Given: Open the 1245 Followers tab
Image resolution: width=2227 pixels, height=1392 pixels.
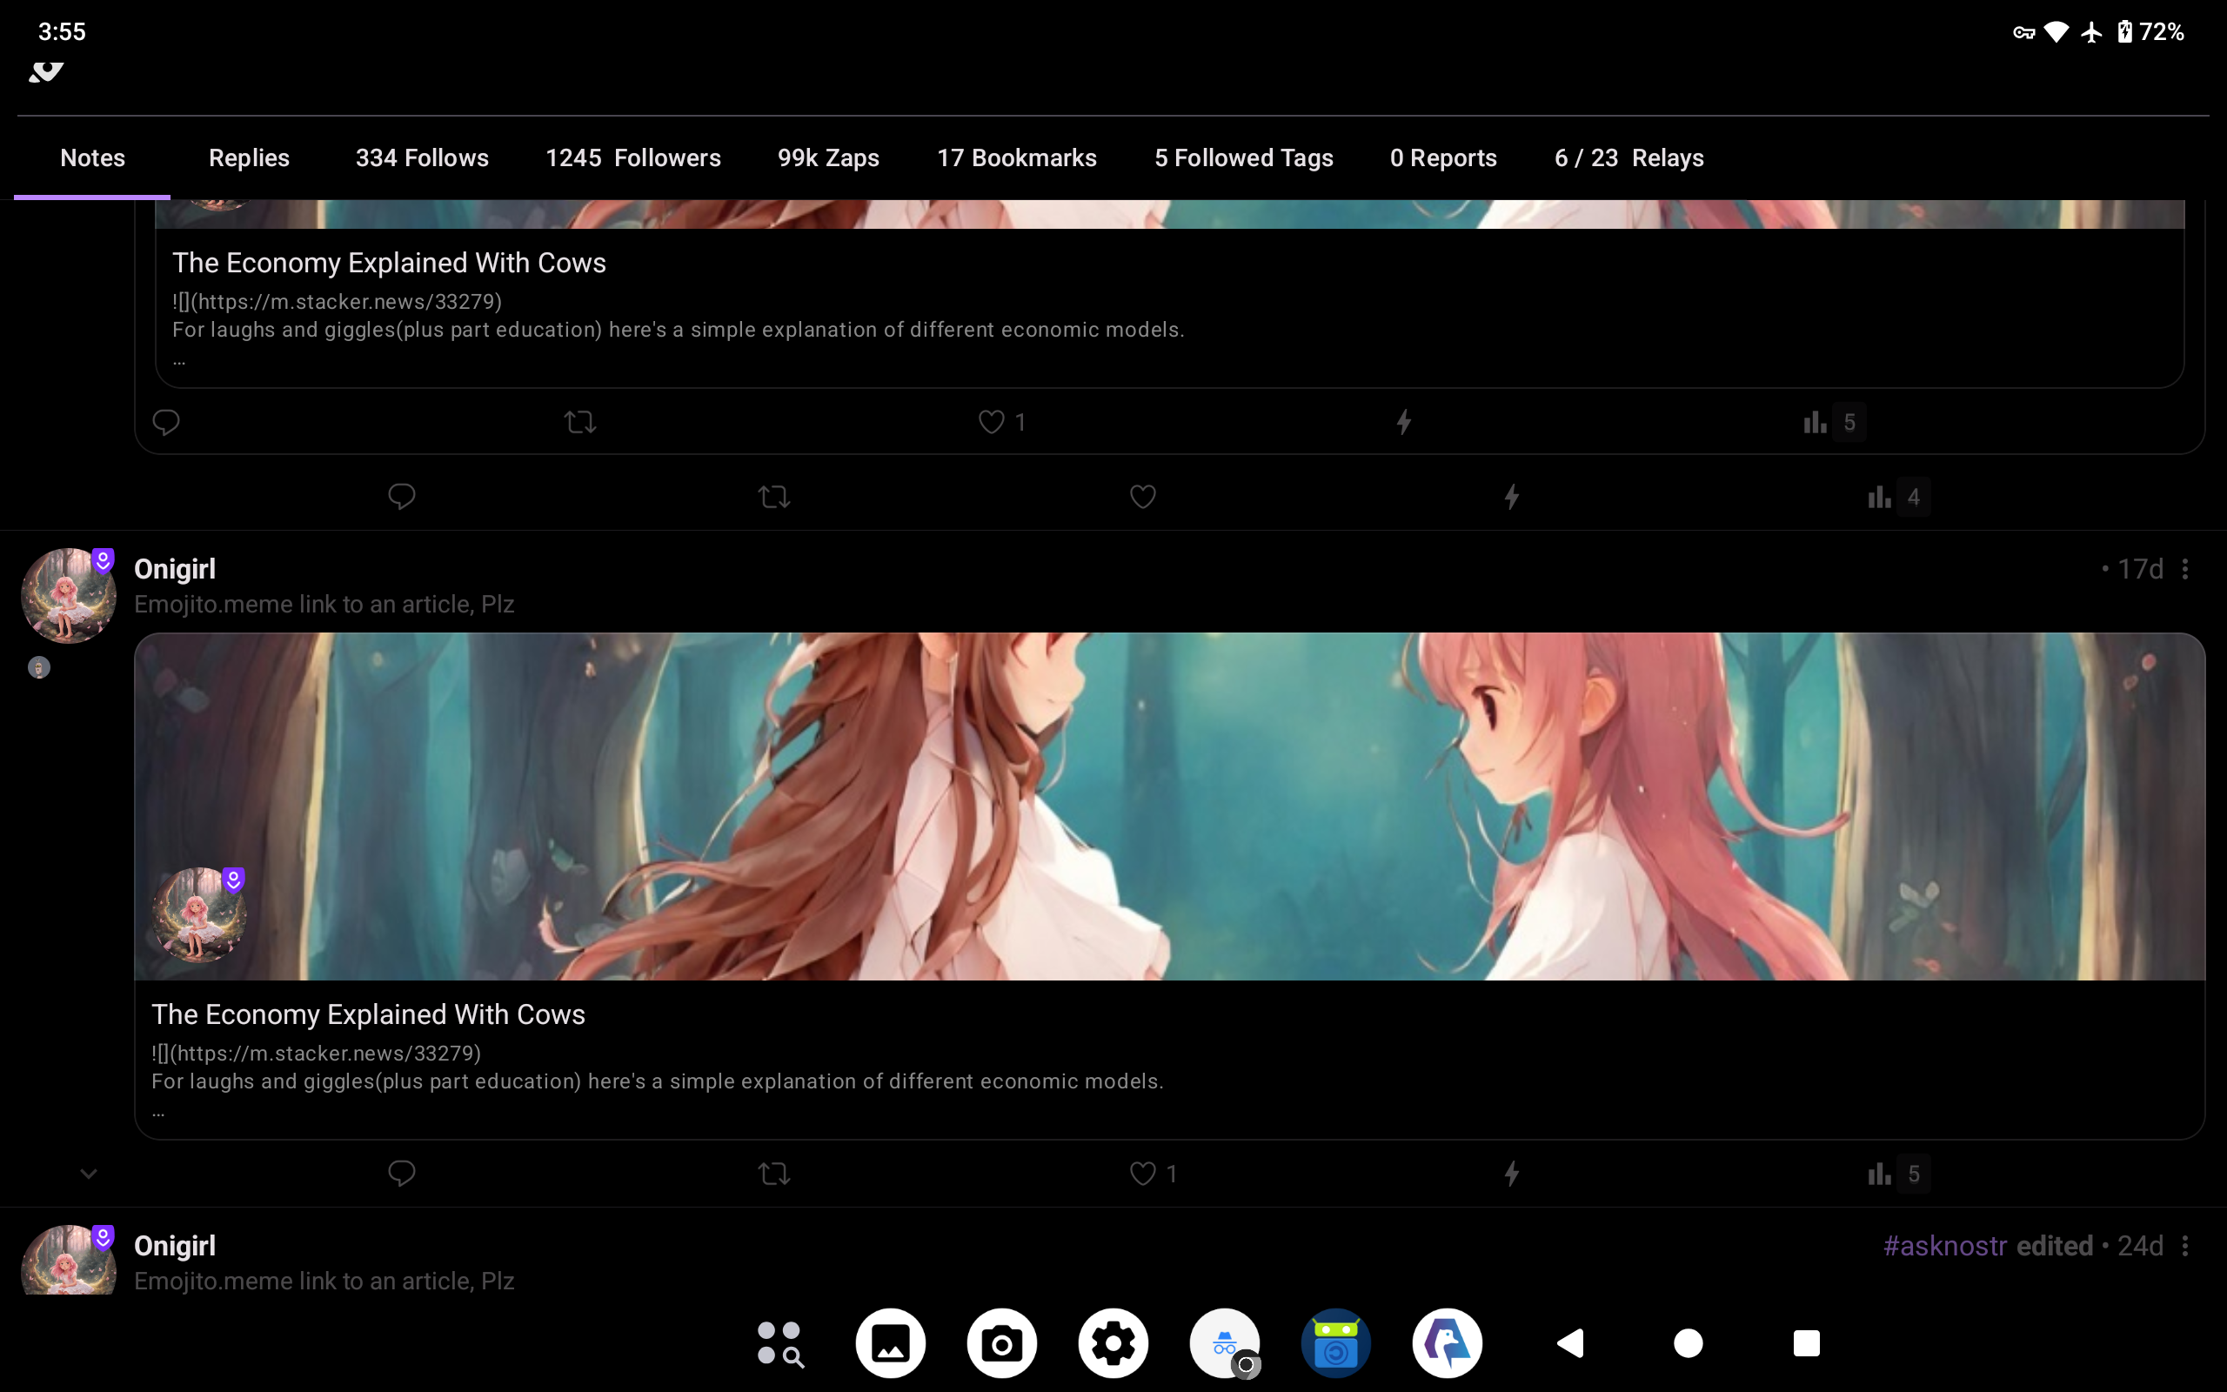Looking at the screenshot, I should tap(633, 157).
